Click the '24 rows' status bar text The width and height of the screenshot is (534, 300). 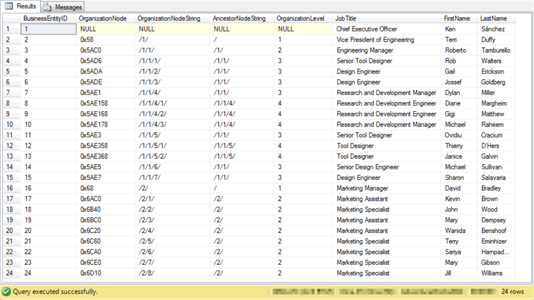[x=513, y=292]
